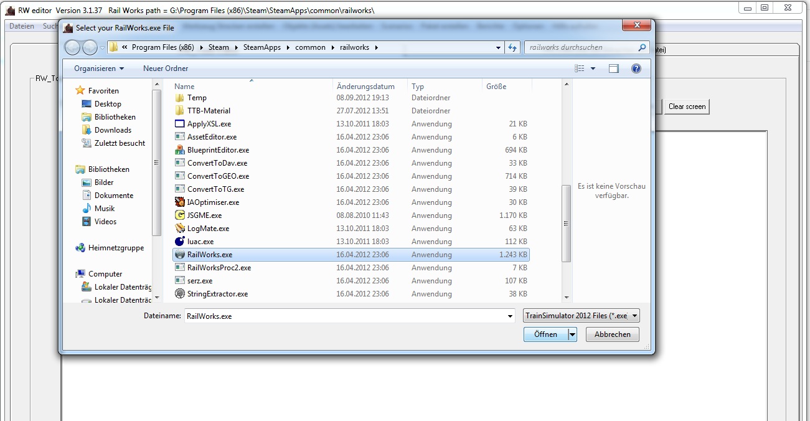Click the Musik library icon
Image resolution: width=810 pixels, height=421 pixels.
coord(87,209)
